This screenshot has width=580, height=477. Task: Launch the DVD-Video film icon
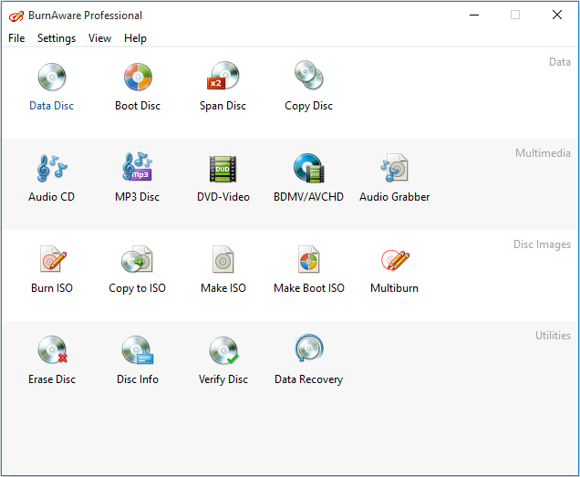pyautogui.click(x=223, y=169)
